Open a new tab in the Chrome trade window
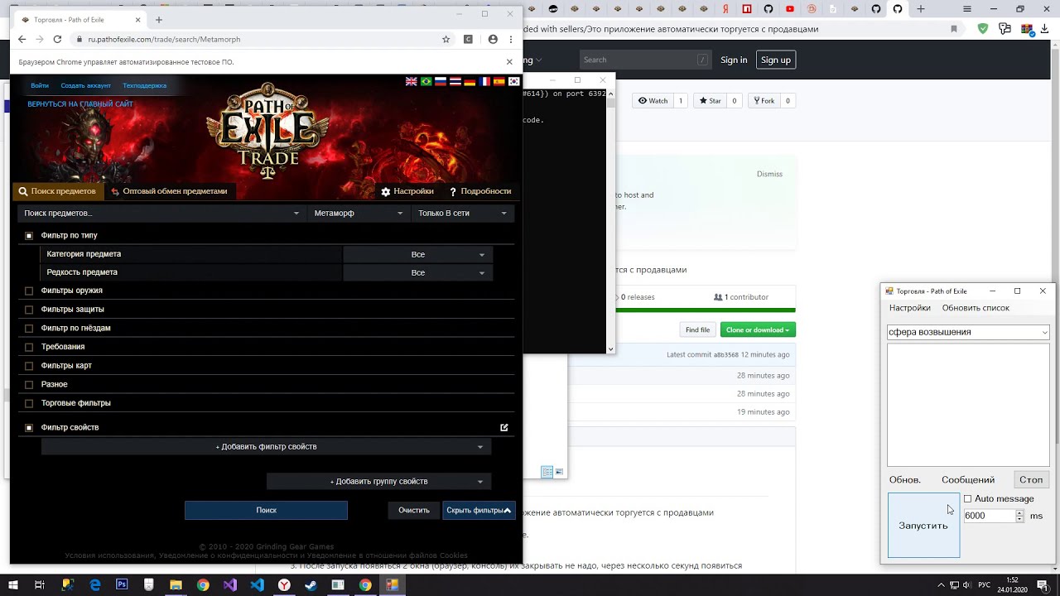This screenshot has width=1060, height=596. click(x=159, y=20)
